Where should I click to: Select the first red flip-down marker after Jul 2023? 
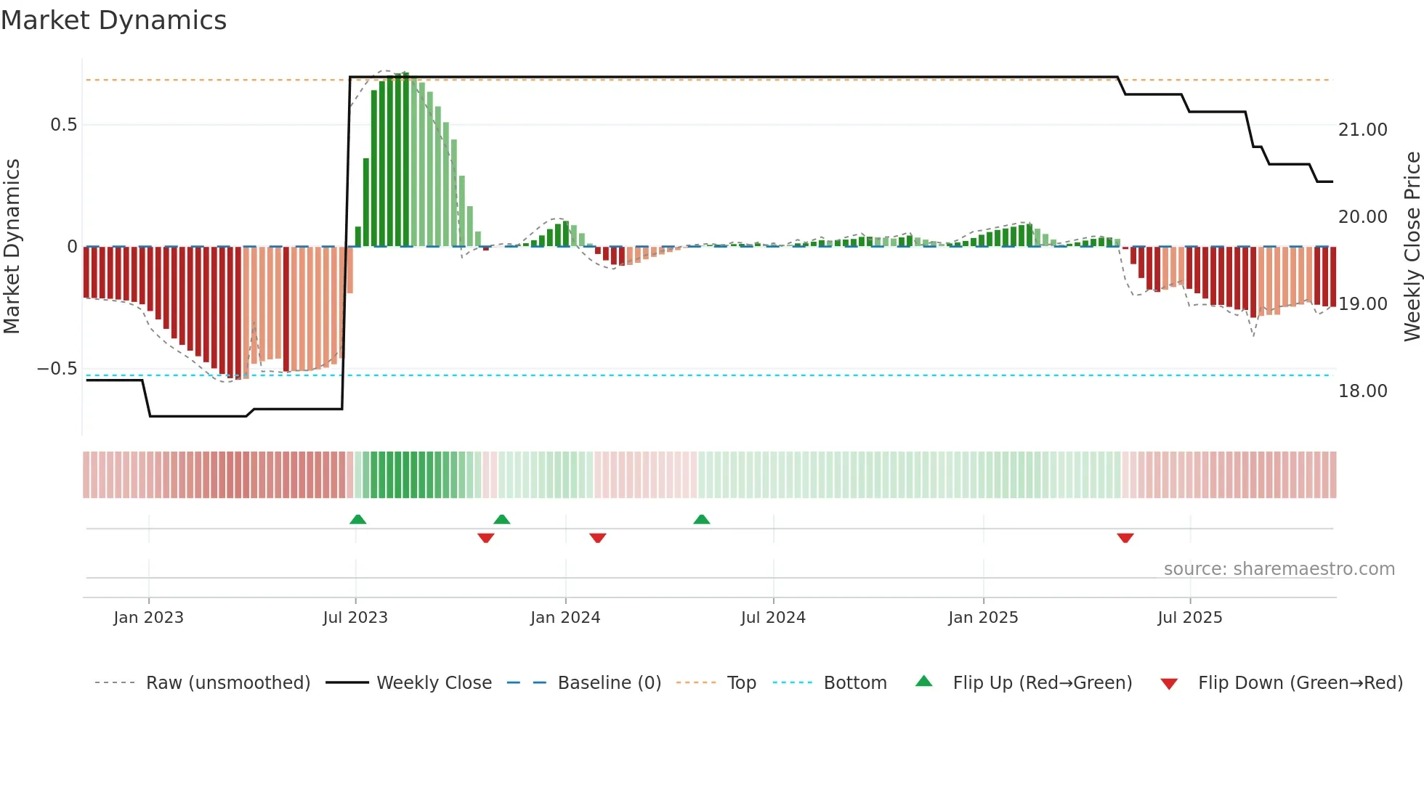point(486,538)
